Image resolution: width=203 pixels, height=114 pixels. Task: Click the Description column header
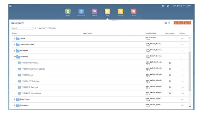pos(87,33)
